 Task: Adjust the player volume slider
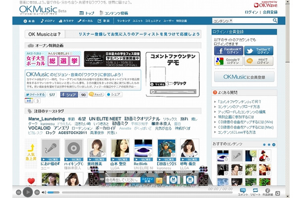pos(53,192)
